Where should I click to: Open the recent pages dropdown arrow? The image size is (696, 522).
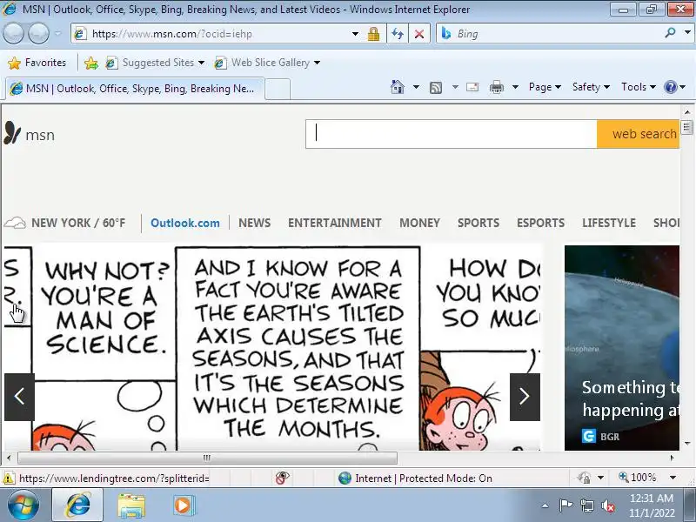(57, 33)
